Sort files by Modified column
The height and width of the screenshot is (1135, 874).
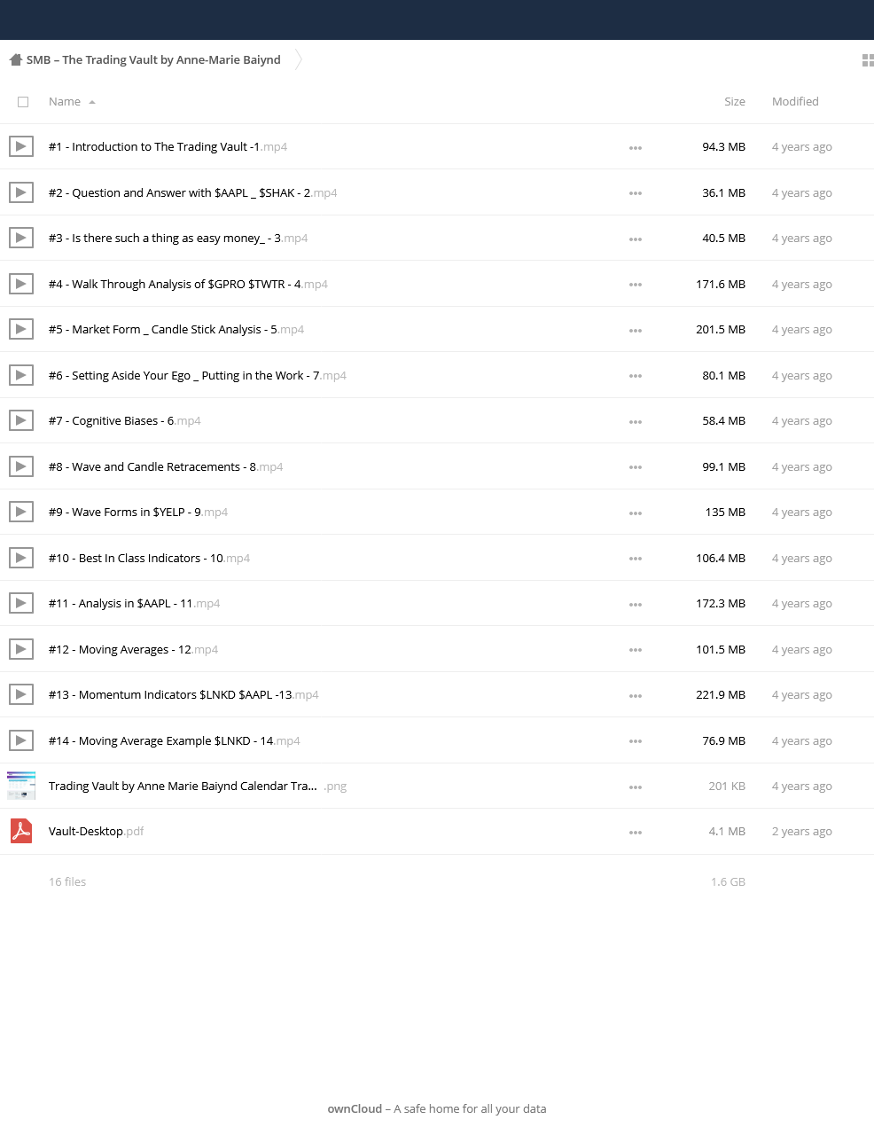point(795,101)
